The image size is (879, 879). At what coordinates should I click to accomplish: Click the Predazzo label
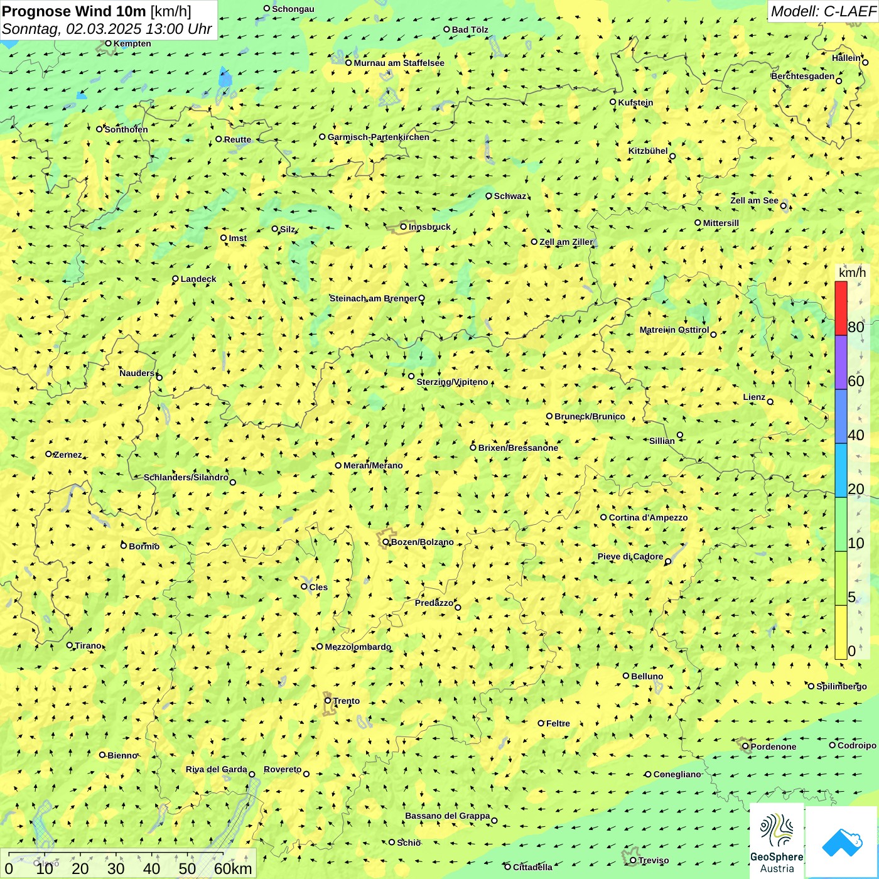click(x=434, y=603)
